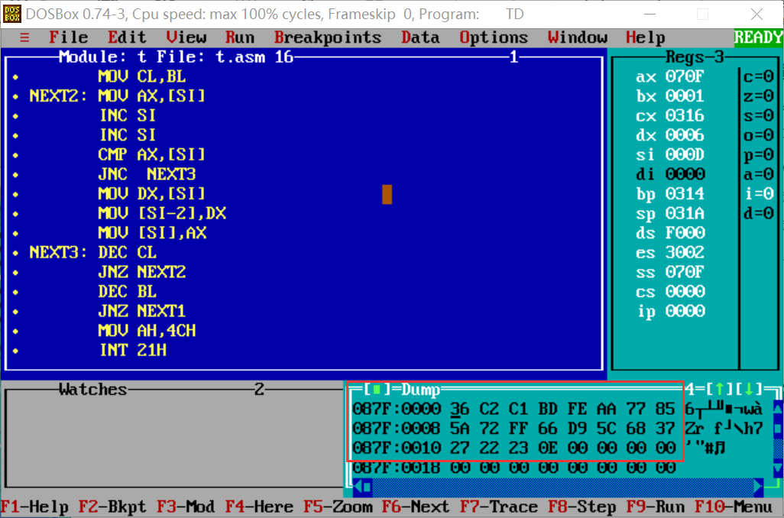Click the dx register value 0006
This screenshot has height=518, width=784.
(x=685, y=135)
